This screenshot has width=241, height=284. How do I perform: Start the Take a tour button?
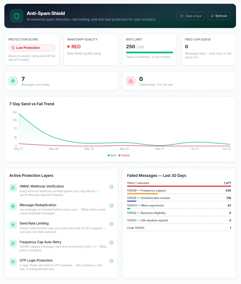tap(191, 16)
